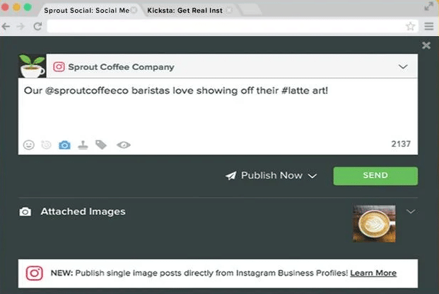This screenshot has height=294, width=439.
Task: Go back using the browser back arrow
Action: [6, 26]
